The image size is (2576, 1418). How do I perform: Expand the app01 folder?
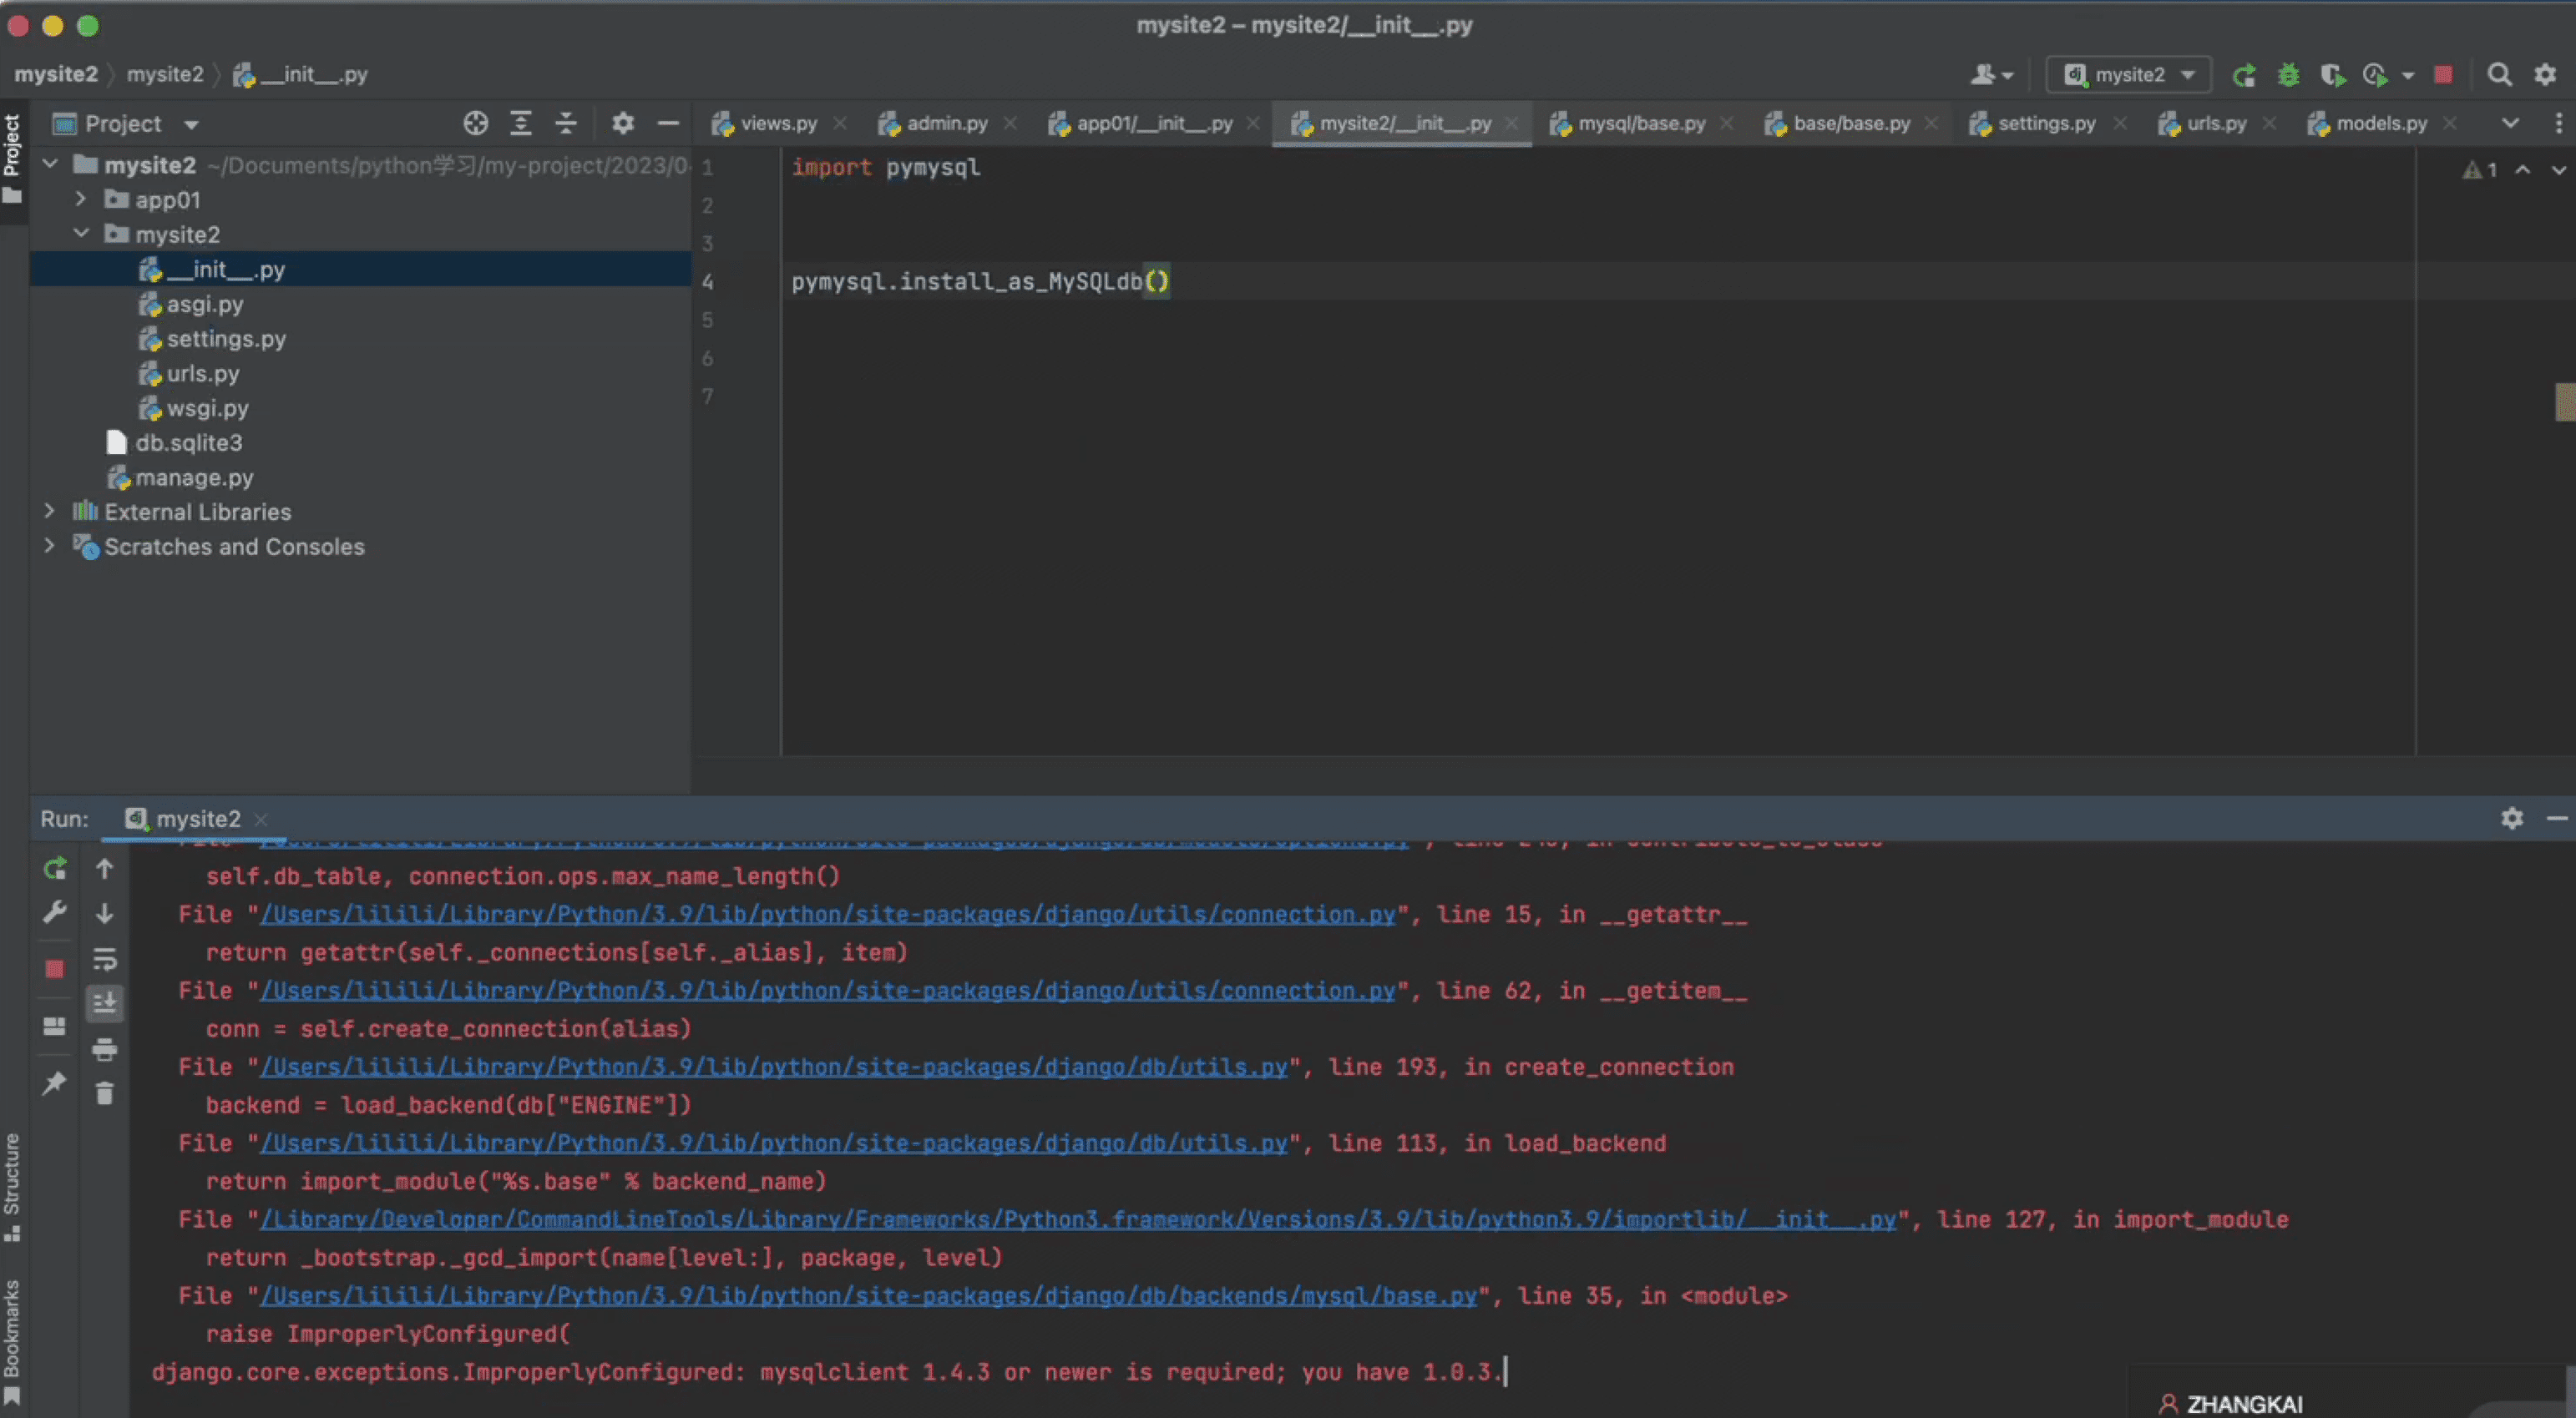81,199
